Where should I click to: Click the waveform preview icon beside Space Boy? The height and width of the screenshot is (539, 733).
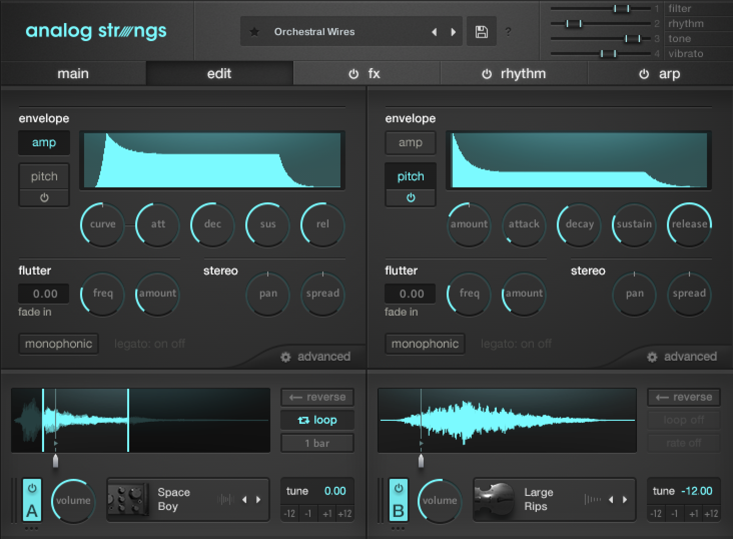coord(226,499)
